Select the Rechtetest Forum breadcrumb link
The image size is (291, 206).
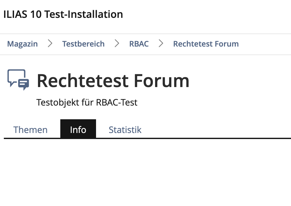click(x=206, y=44)
